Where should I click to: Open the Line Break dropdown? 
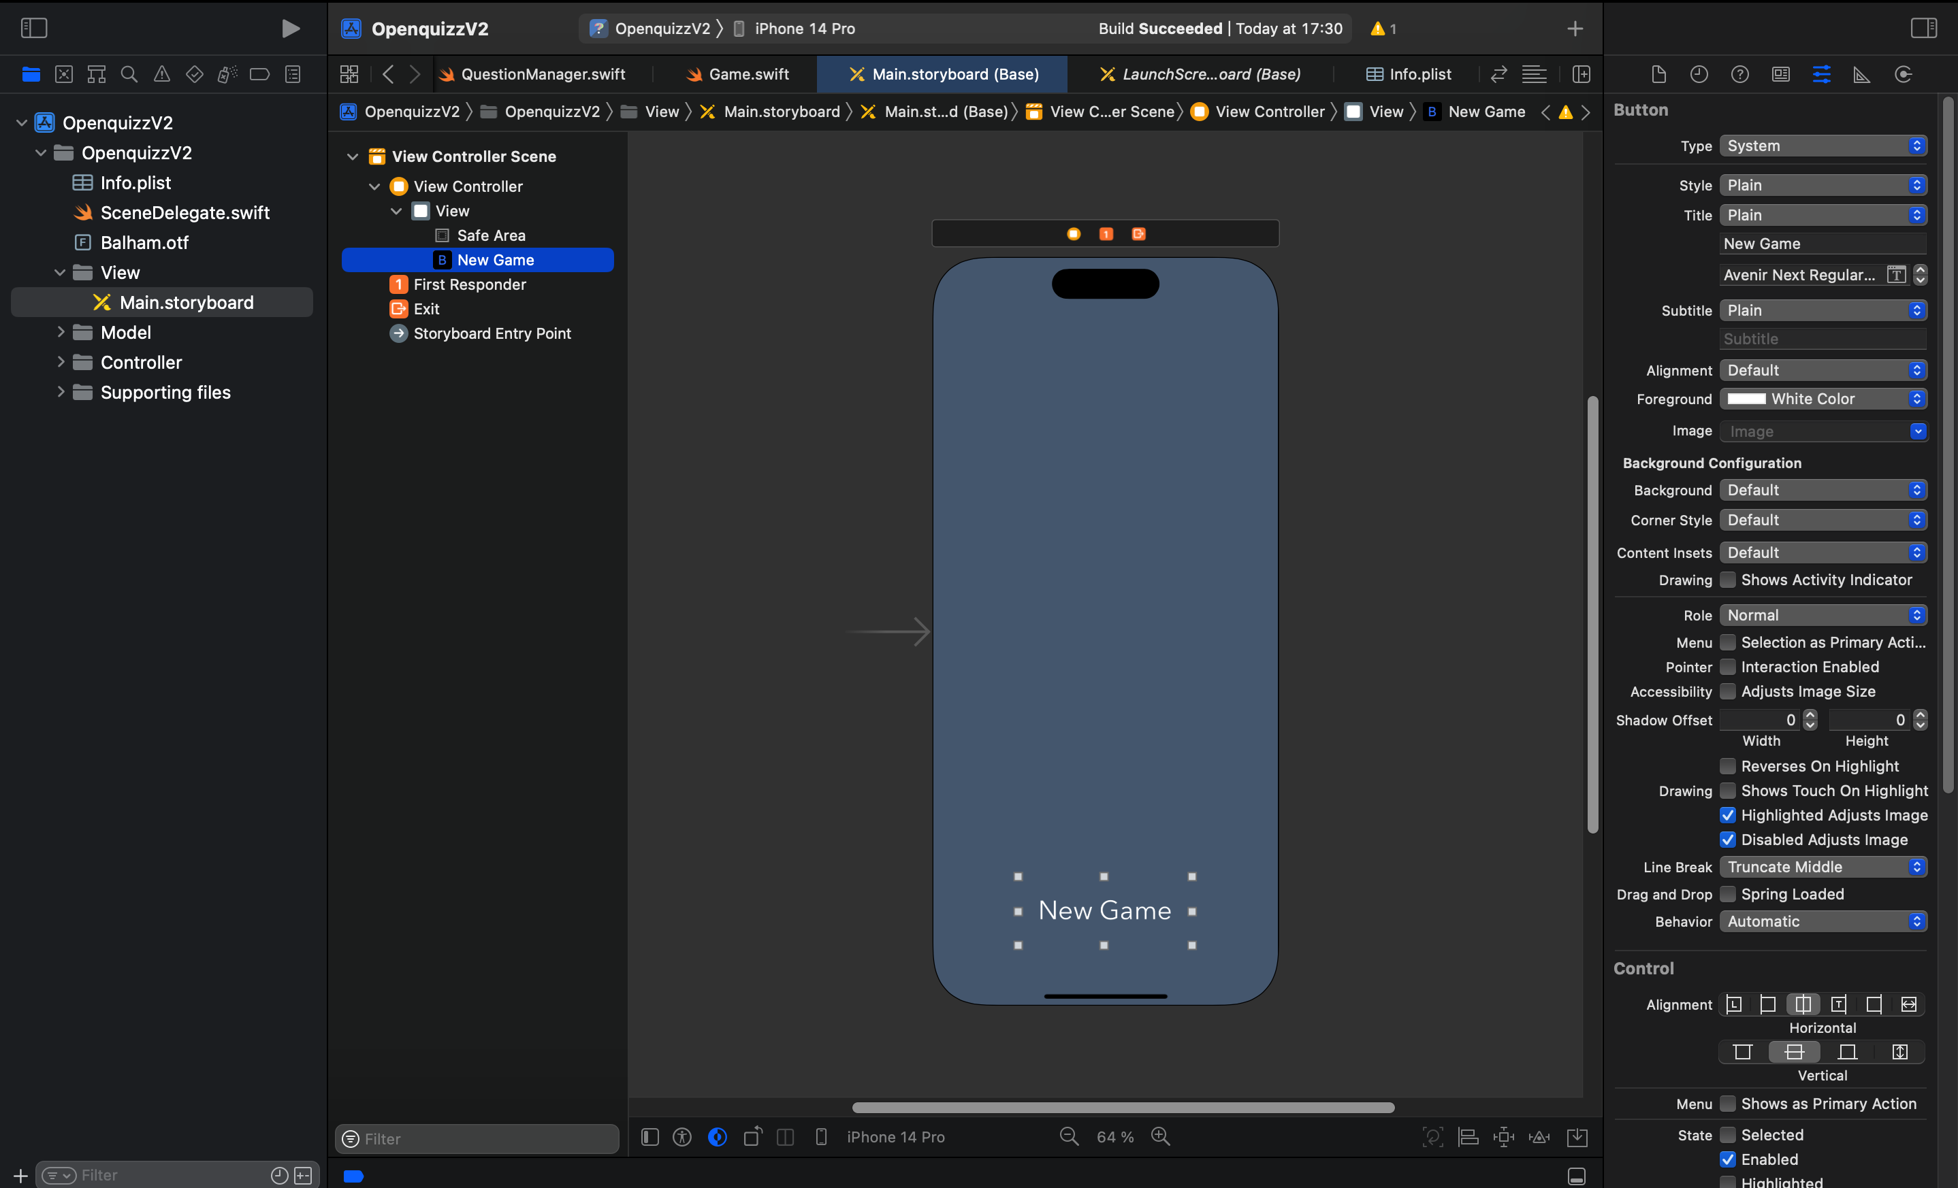1823,867
